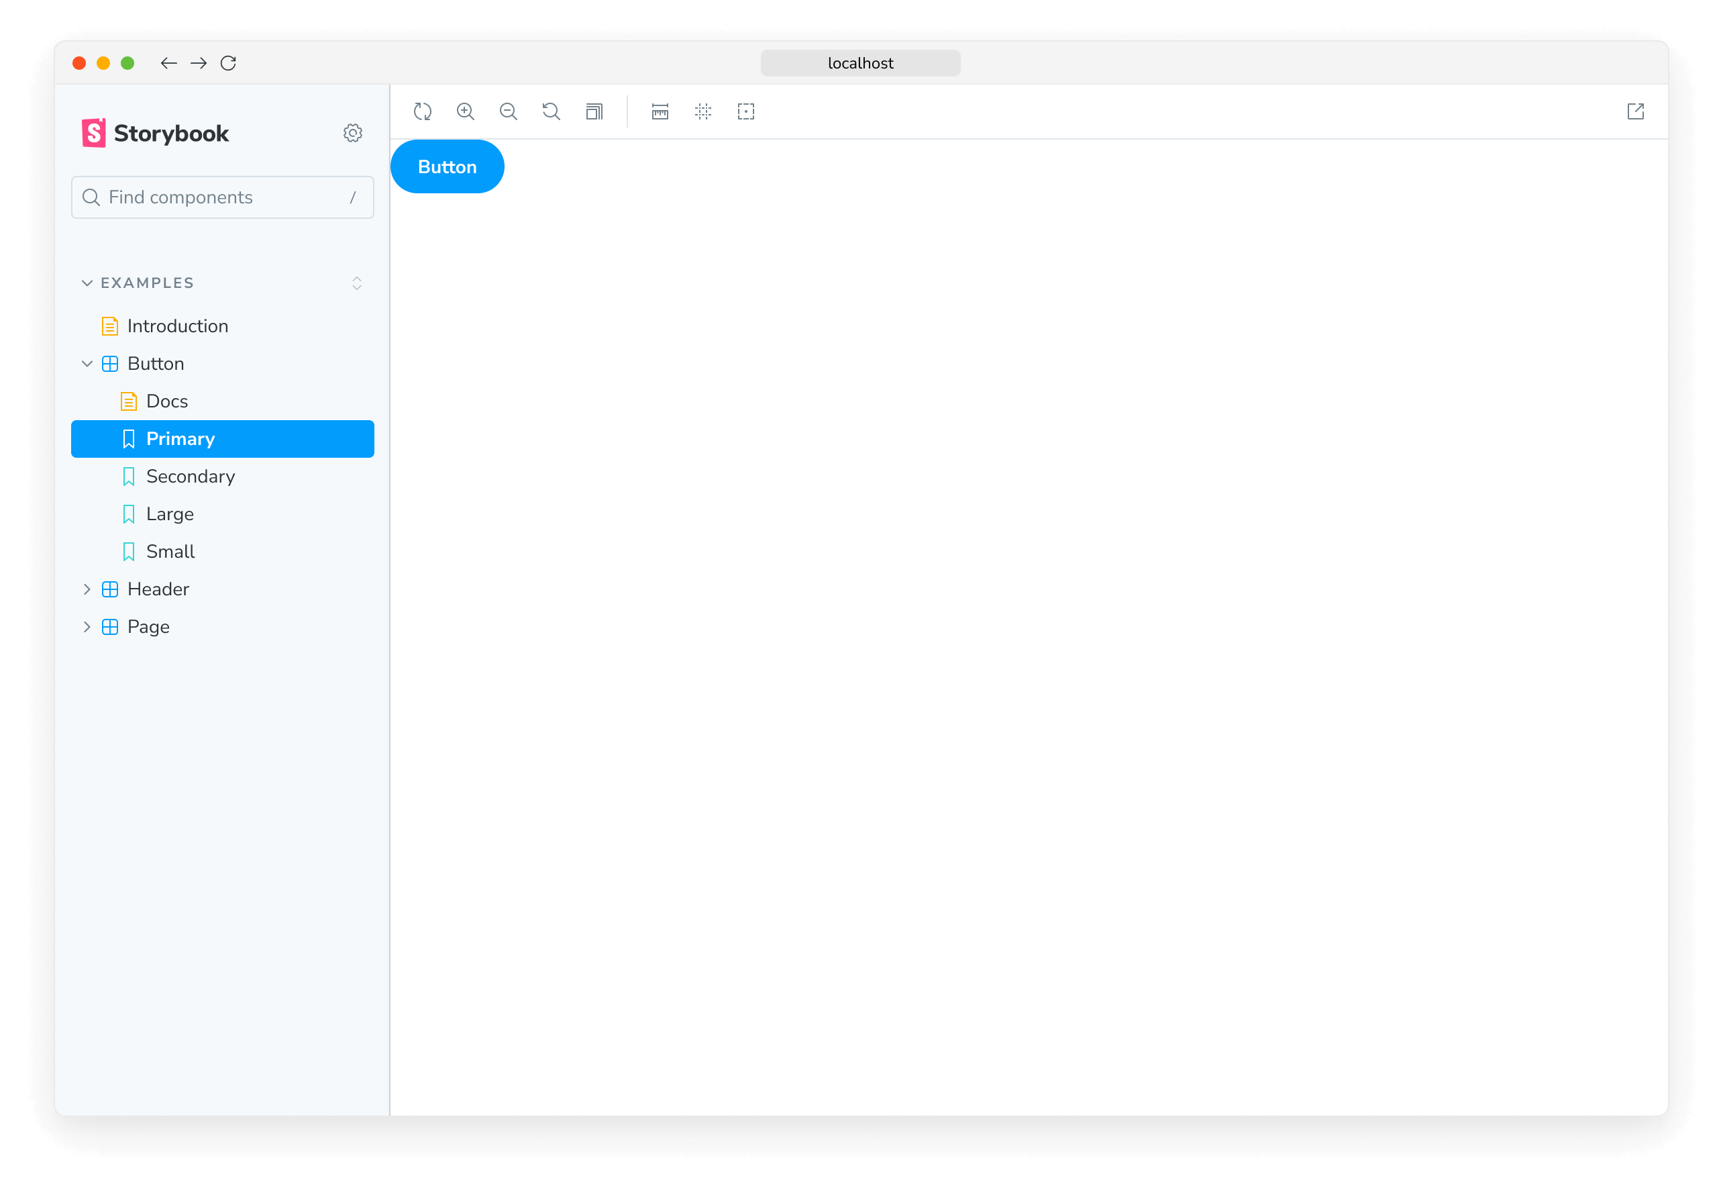Image resolution: width=1723 pixels, height=1184 pixels.
Task: Click the component outline toggle icon
Action: (746, 111)
